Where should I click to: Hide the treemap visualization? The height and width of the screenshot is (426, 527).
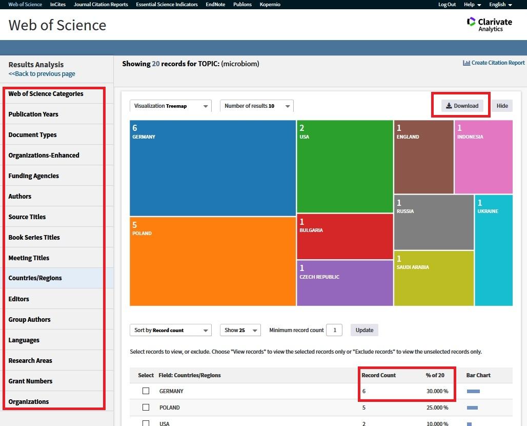(502, 106)
